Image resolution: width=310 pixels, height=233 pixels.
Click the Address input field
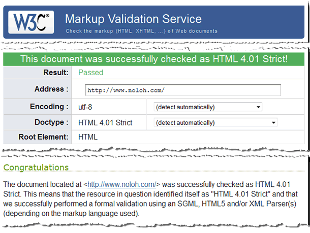pyautogui.click(x=183, y=90)
